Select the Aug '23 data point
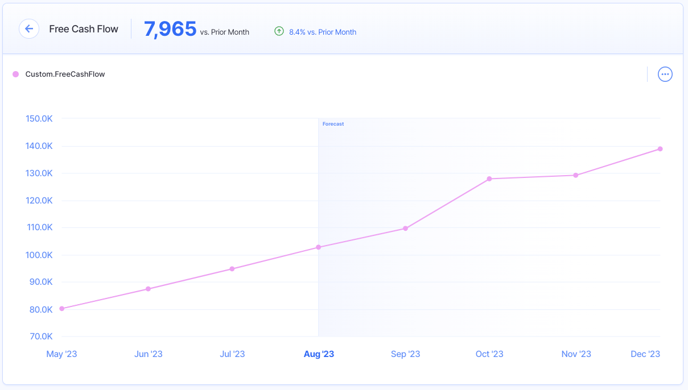Screen dimensions: 688x390 tap(318, 247)
